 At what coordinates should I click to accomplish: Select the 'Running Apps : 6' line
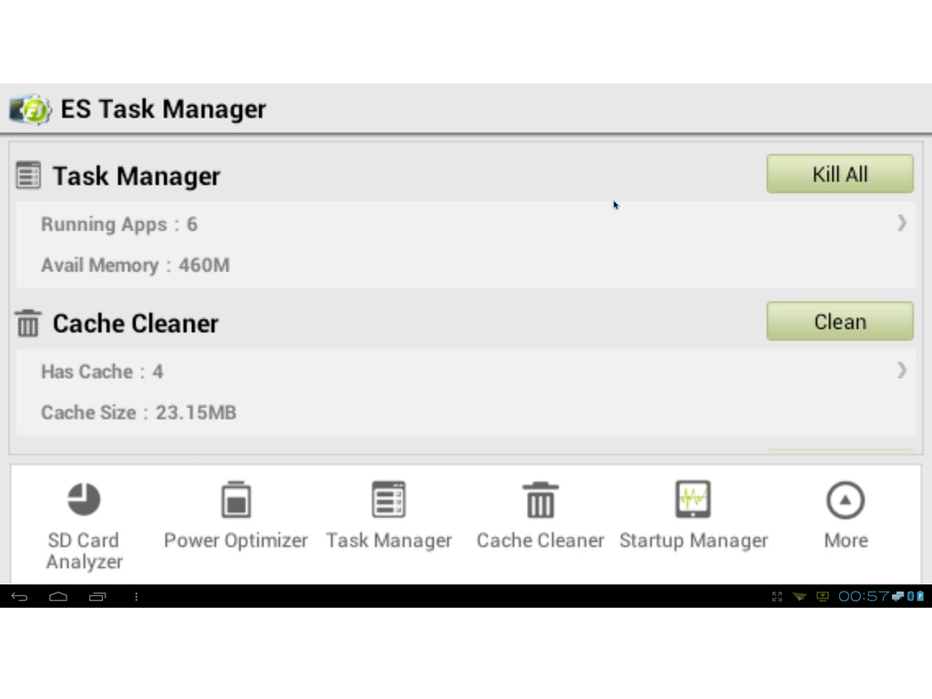(119, 224)
